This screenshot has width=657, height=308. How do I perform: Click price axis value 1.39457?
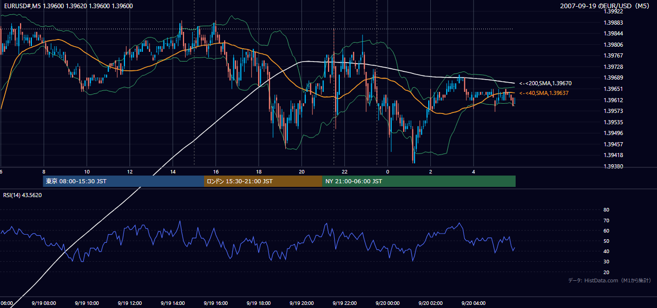click(x=612, y=144)
